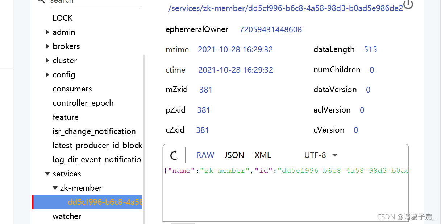Select the controller_epoch node

click(x=83, y=103)
